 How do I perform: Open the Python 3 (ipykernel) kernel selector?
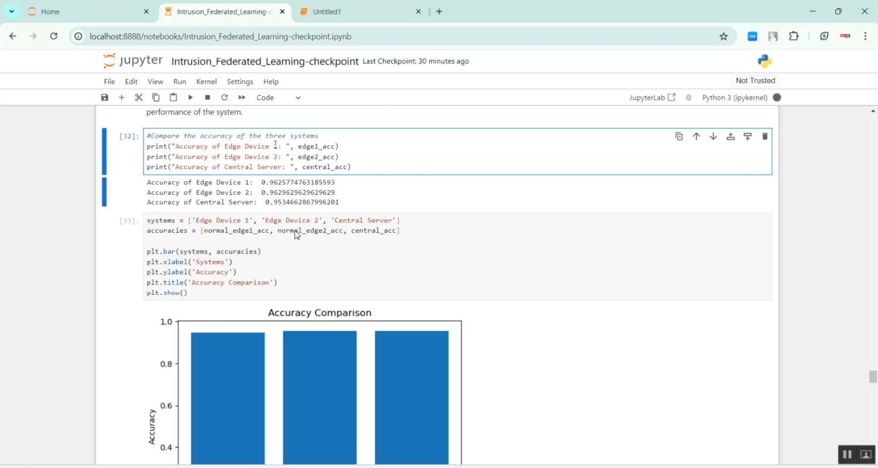[735, 97]
